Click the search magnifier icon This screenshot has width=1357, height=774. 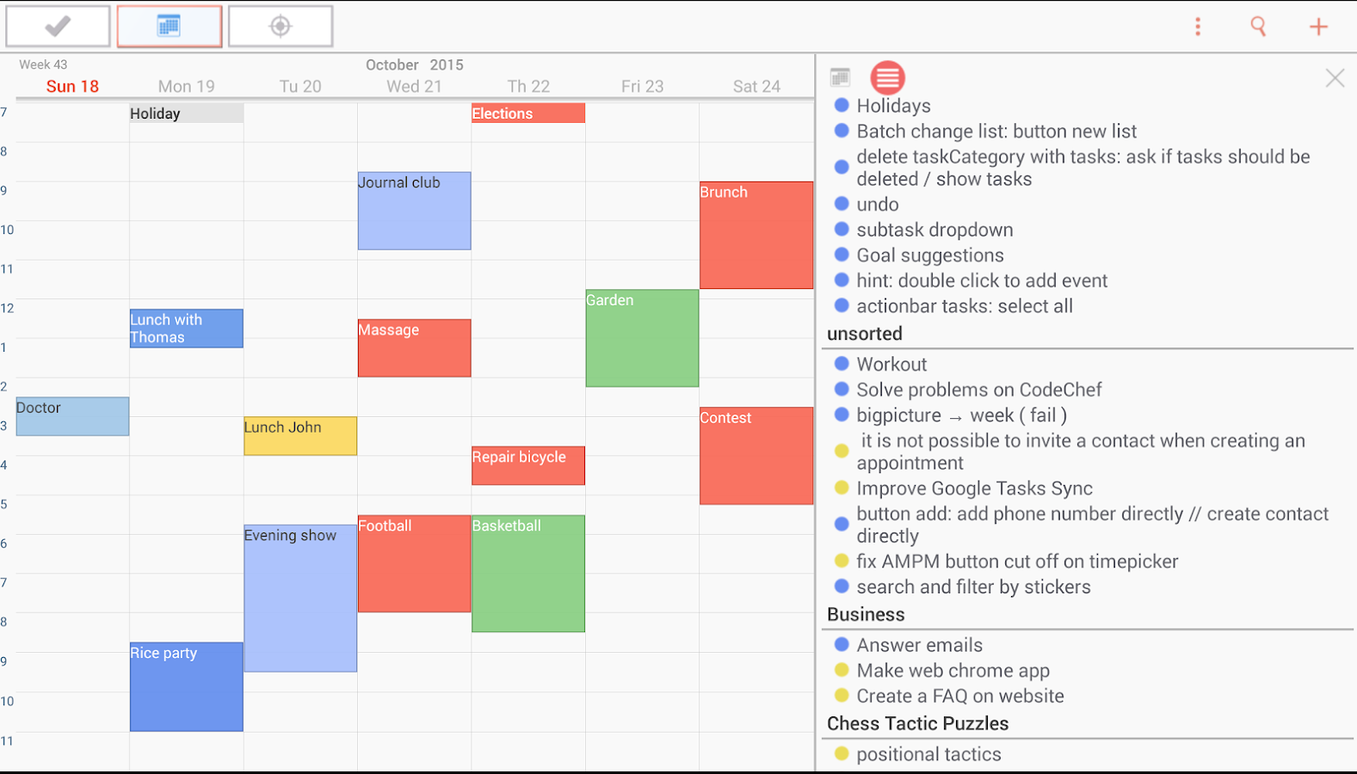[1258, 27]
